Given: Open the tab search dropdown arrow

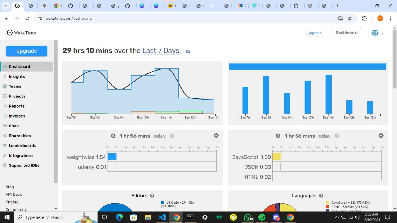Looking at the screenshot, I should [x=6, y=6].
